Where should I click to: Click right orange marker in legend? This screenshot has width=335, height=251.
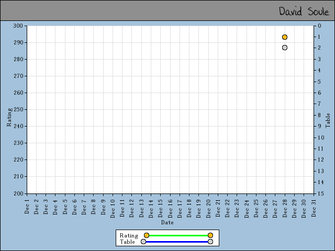click(210, 235)
